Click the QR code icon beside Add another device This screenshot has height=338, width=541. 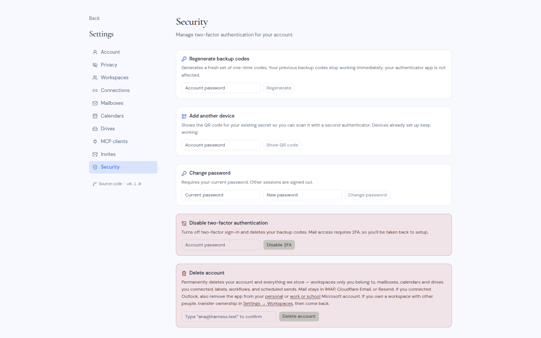click(184, 116)
